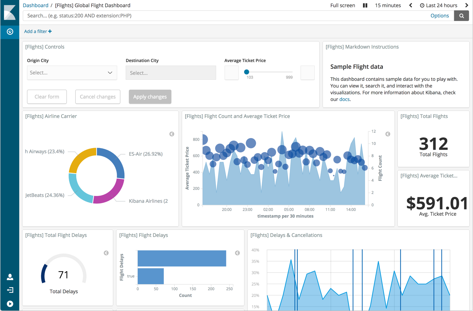The width and height of the screenshot is (473, 311).
Task: Click the search magnifier button
Action: [x=461, y=16]
